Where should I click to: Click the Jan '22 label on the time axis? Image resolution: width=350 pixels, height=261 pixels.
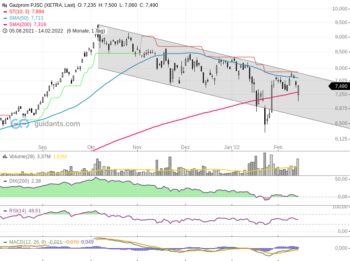(232, 147)
